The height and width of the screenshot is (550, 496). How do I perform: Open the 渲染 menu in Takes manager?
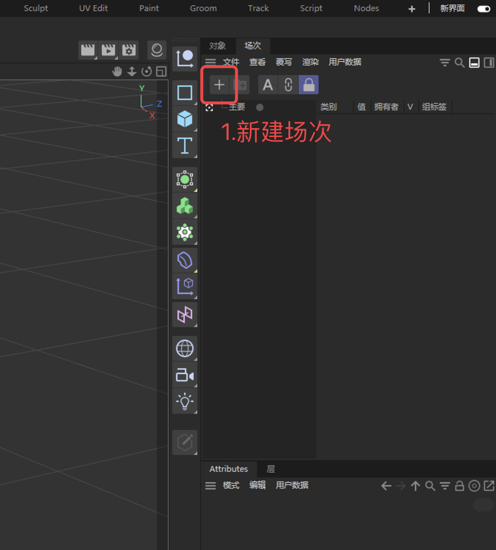click(x=310, y=62)
